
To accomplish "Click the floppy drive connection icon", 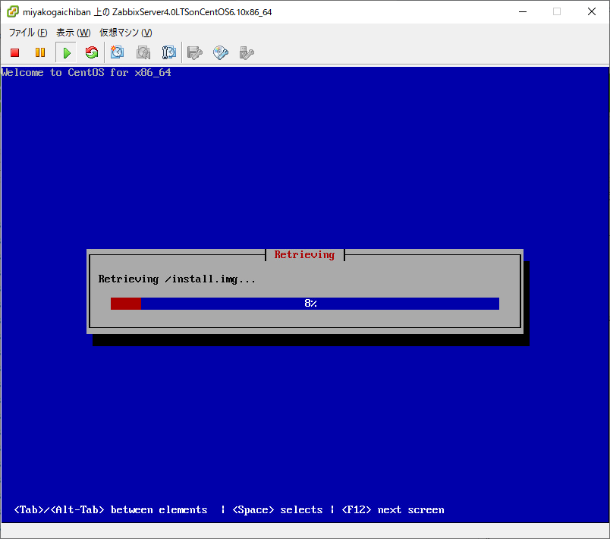I will coord(195,52).
